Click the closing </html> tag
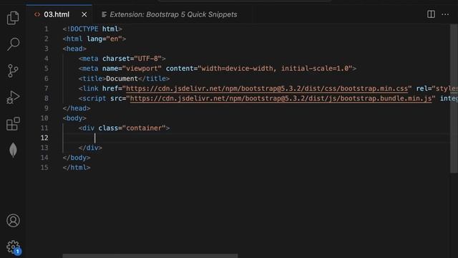This screenshot has height=258, width=458. pyautogui.click(x=77, y=168)
